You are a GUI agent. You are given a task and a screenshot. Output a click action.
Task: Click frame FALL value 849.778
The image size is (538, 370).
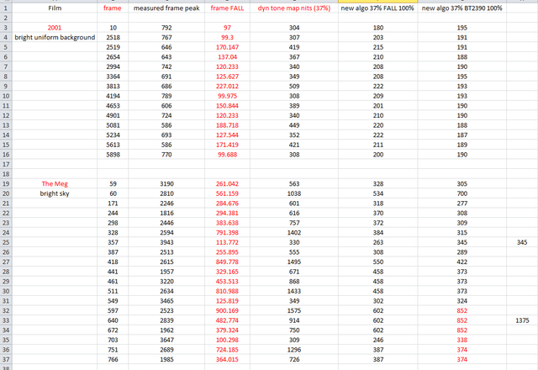(227, 262)
